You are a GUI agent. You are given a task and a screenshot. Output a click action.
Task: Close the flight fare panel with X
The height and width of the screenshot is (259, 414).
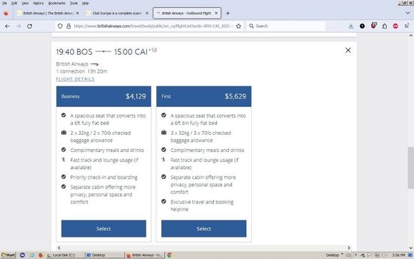point(348,50)
